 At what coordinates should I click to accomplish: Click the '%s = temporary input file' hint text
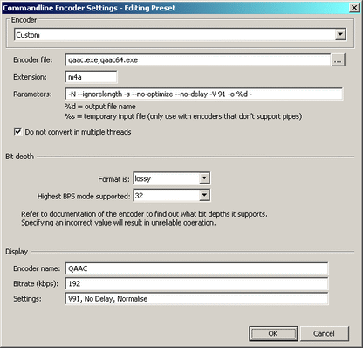pyautogui.click(x=183, y=116)
